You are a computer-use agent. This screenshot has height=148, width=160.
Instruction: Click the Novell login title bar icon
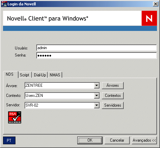point(4,4)
